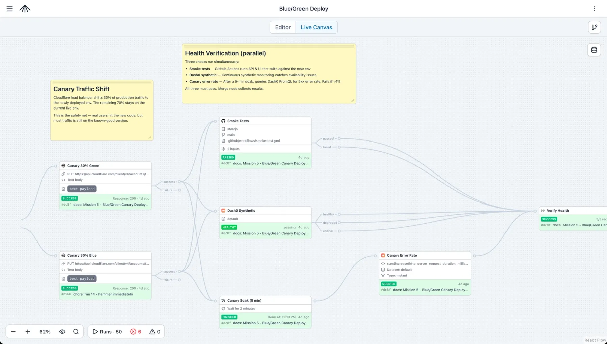The image size is (607, 344).
Task: Click the Canary Soak (5 min) node title
Action: (244, 300)
